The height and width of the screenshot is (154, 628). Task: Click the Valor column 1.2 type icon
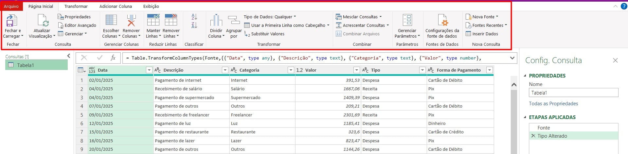pyautogui.click(x=299, y=70)
